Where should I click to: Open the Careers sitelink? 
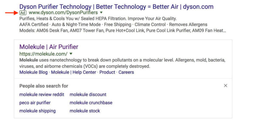pos(126,72)
